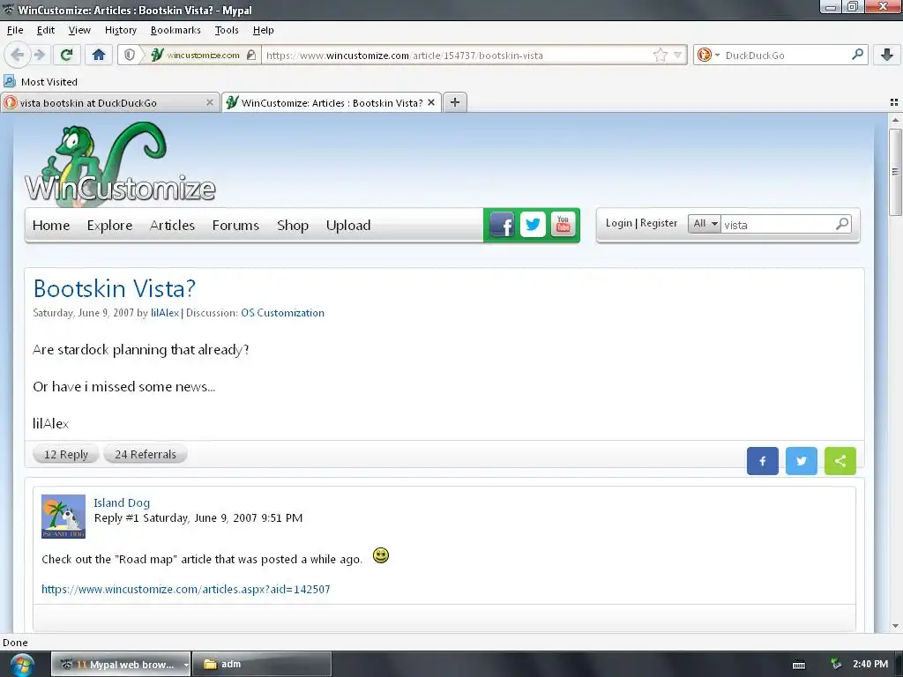Focus the site search field containing vista
Viewport: 903px width, 677px height.
778,225
